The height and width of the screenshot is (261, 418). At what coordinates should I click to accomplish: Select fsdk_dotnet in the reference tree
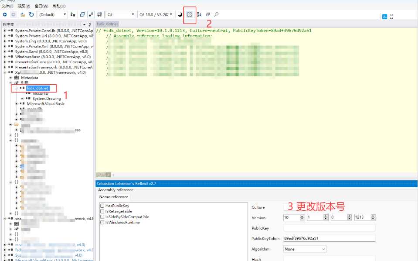(37, 88)
